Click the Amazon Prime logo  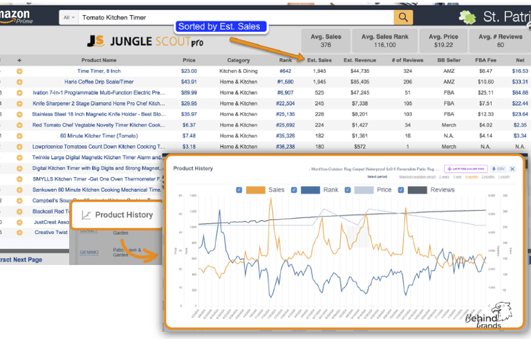(16, 17)
